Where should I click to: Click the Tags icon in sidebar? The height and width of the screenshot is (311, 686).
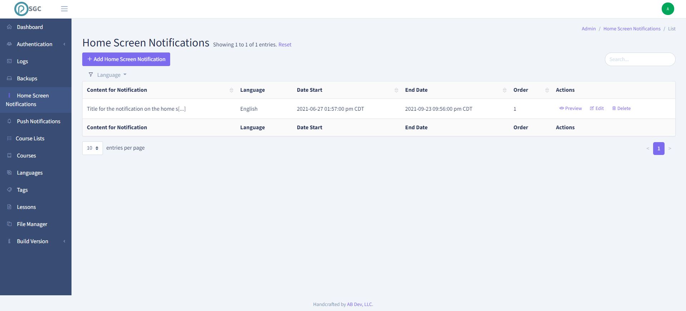click(x=10, y=190)
